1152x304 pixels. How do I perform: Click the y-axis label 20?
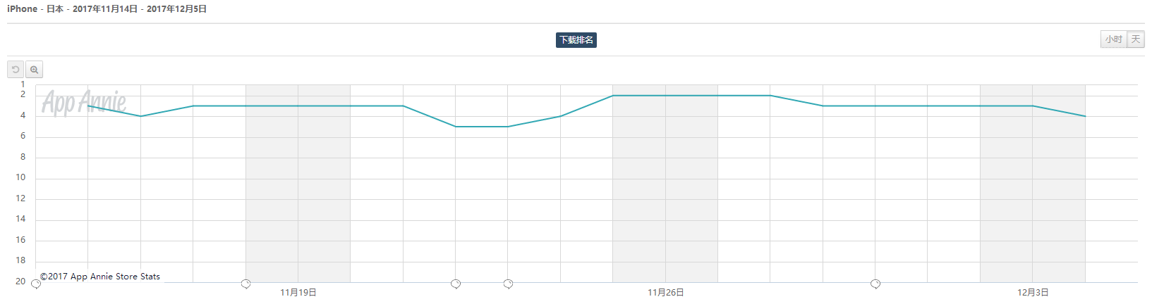pos(21,281)
